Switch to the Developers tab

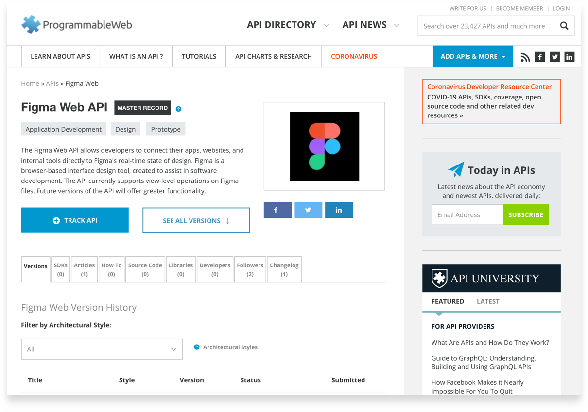click(x=215, y=269)
